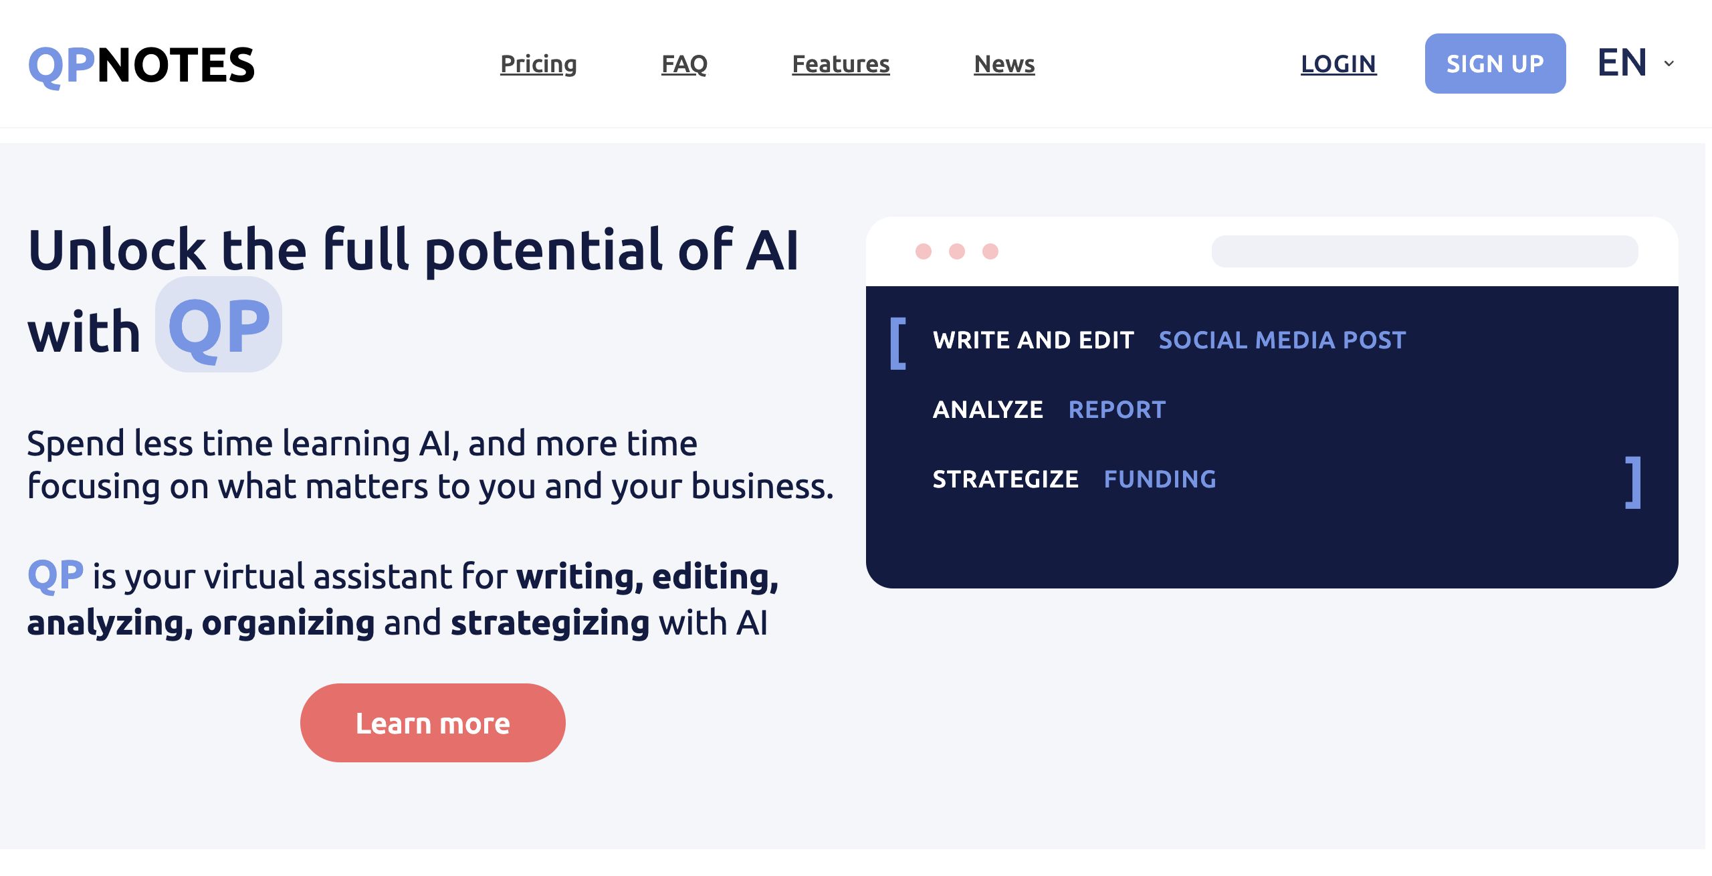Viewport: 1712px width, 876px height.
Task: Click the highlighted QP badge in headline
Action: click(219, 326)
